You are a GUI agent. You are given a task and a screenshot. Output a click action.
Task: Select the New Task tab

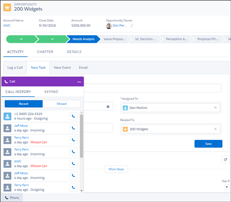(x=38, y=68)
